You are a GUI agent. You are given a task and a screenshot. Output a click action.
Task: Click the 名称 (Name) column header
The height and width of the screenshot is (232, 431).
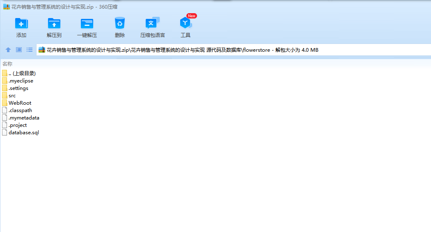[7, 64]
